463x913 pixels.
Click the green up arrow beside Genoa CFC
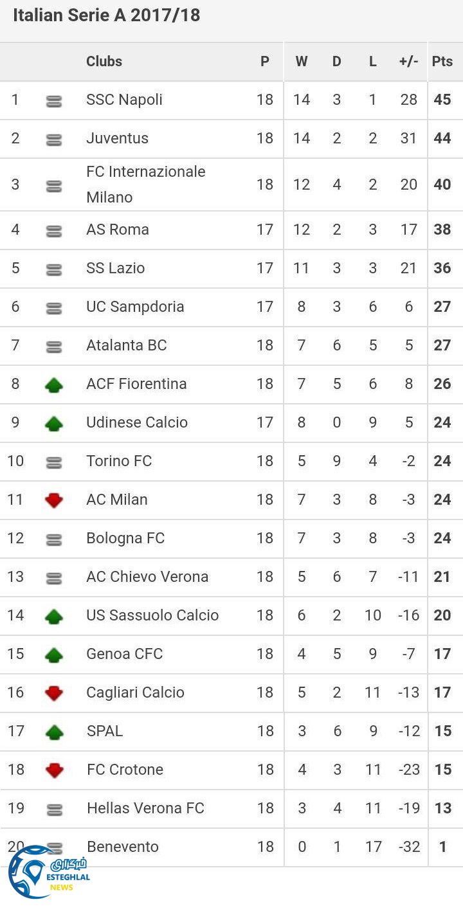[x=54, y=655]
